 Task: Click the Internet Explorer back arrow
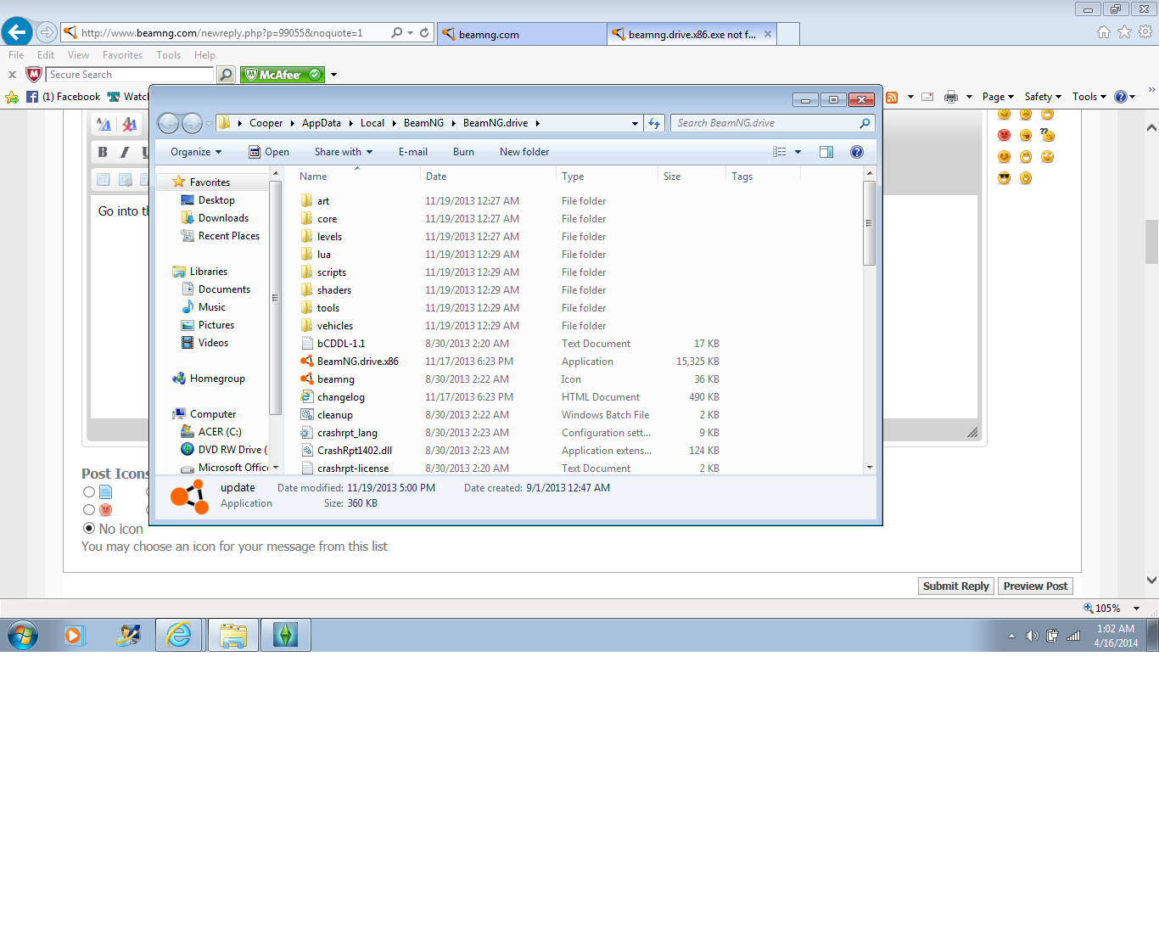tap(17, 32)
